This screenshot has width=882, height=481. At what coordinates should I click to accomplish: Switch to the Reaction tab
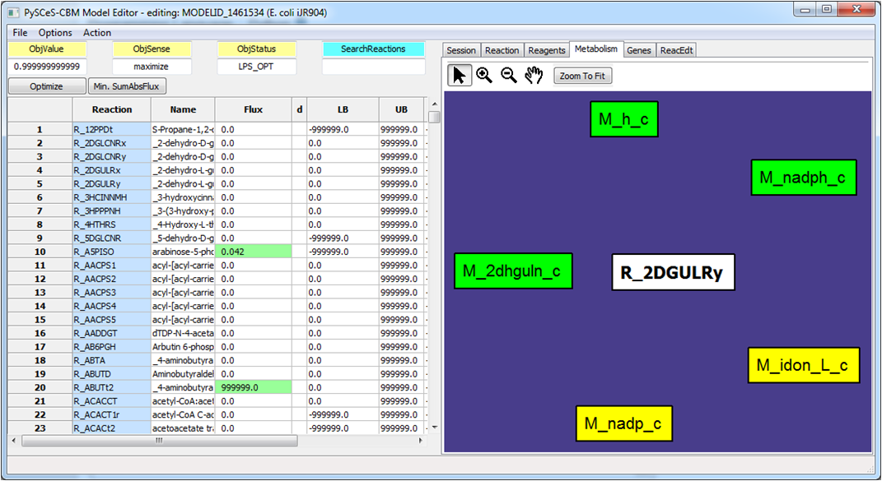click(502, 49)
